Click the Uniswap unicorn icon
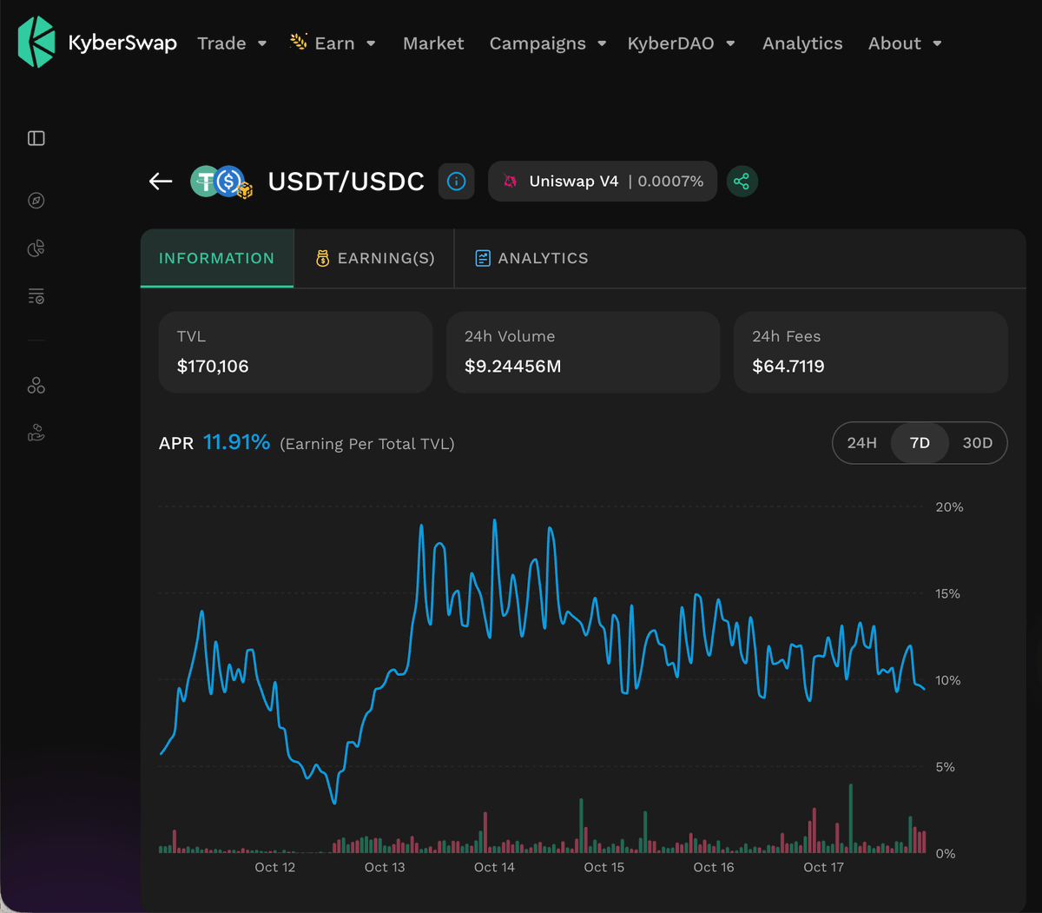This screenshot has height=913, width=1042. 511,181
